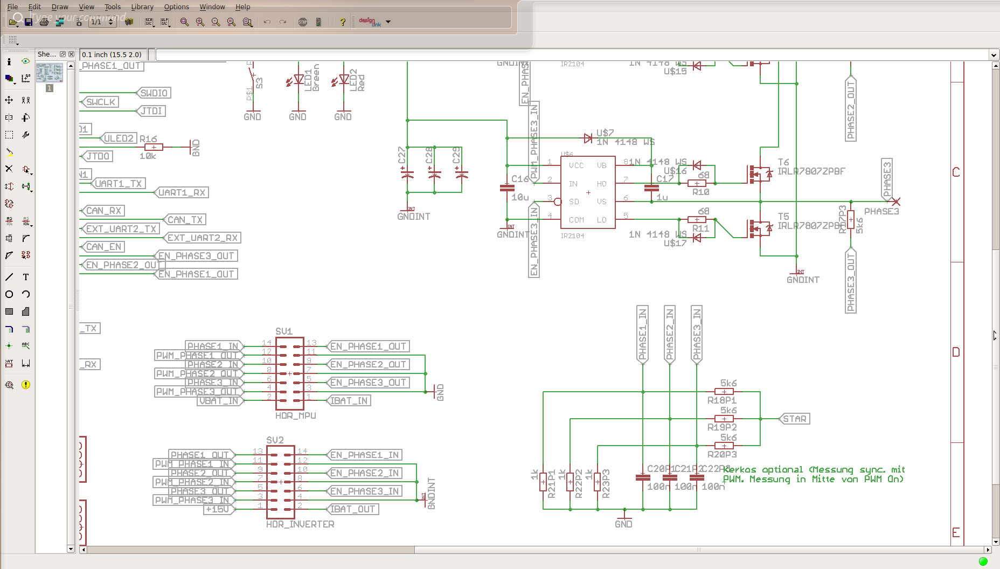
Task: Click the STAR net label in schematic
Action: (794, 419)
